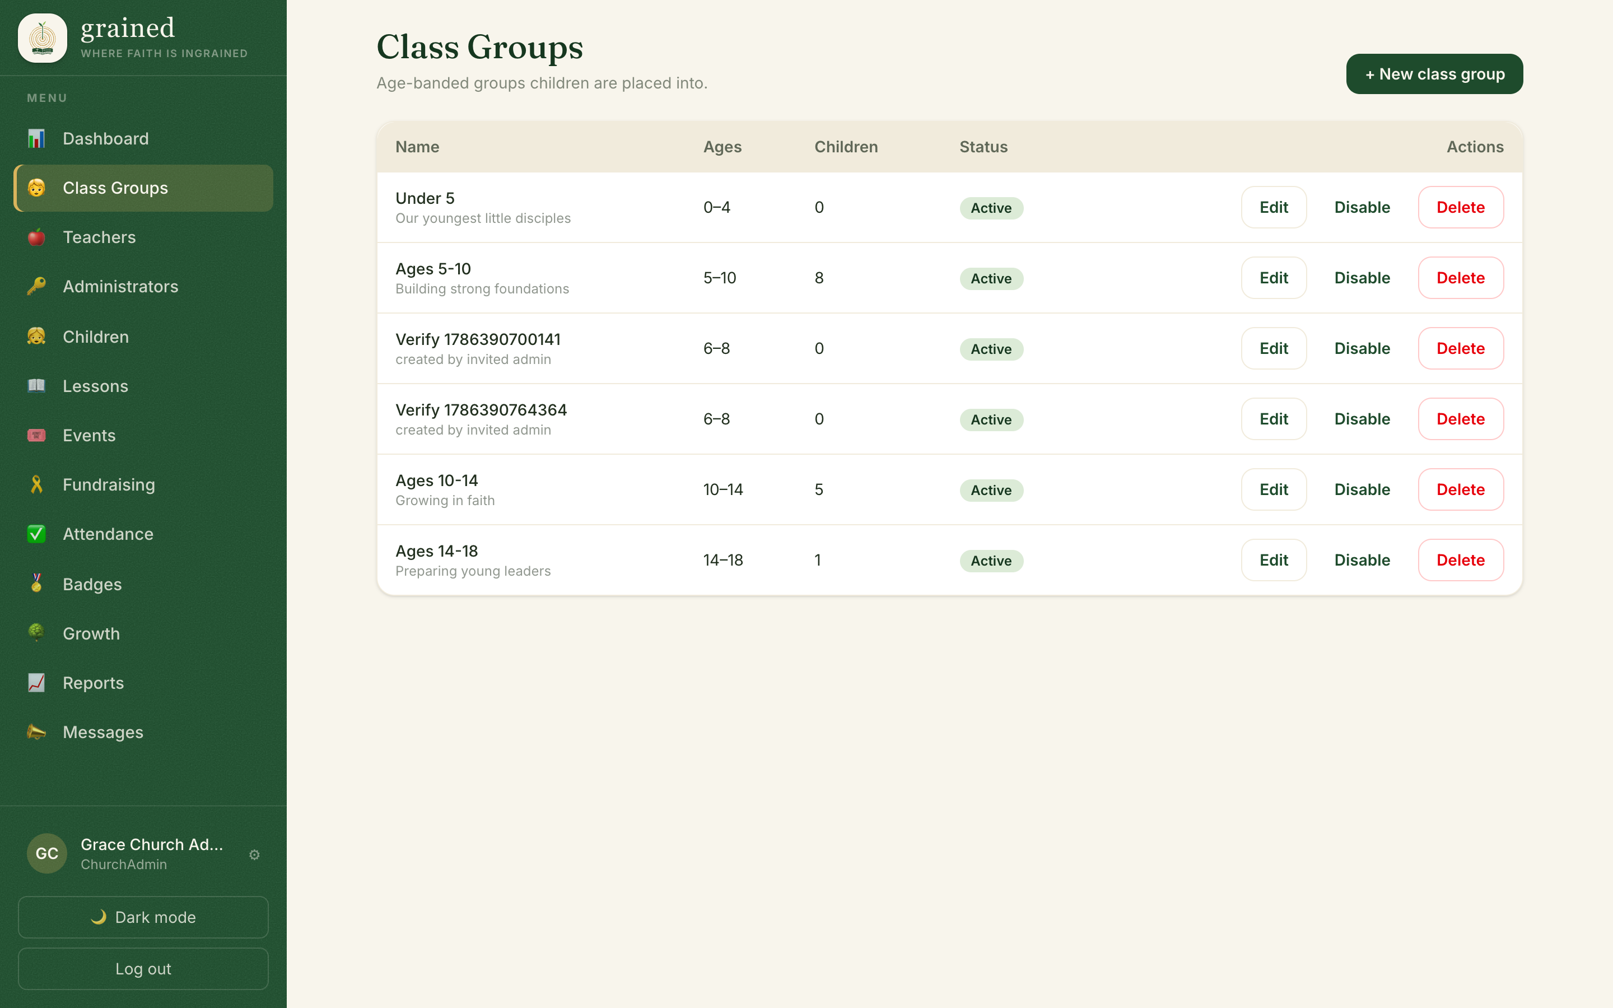Click the Events ticket icon
Viewport: 1613px width, 1008px height.
coord(36,435)
